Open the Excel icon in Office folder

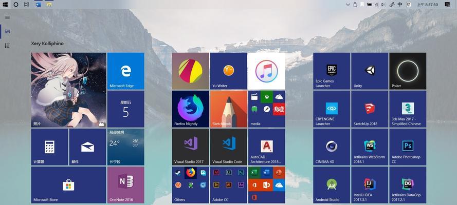pos(254,173)
